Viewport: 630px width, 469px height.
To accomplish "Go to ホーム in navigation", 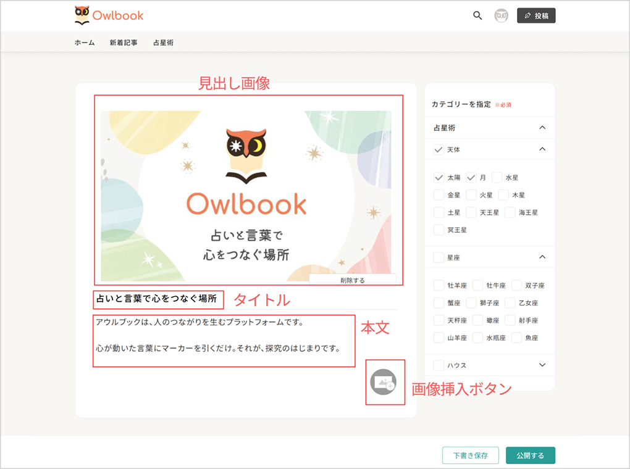I will click(85, 43).
